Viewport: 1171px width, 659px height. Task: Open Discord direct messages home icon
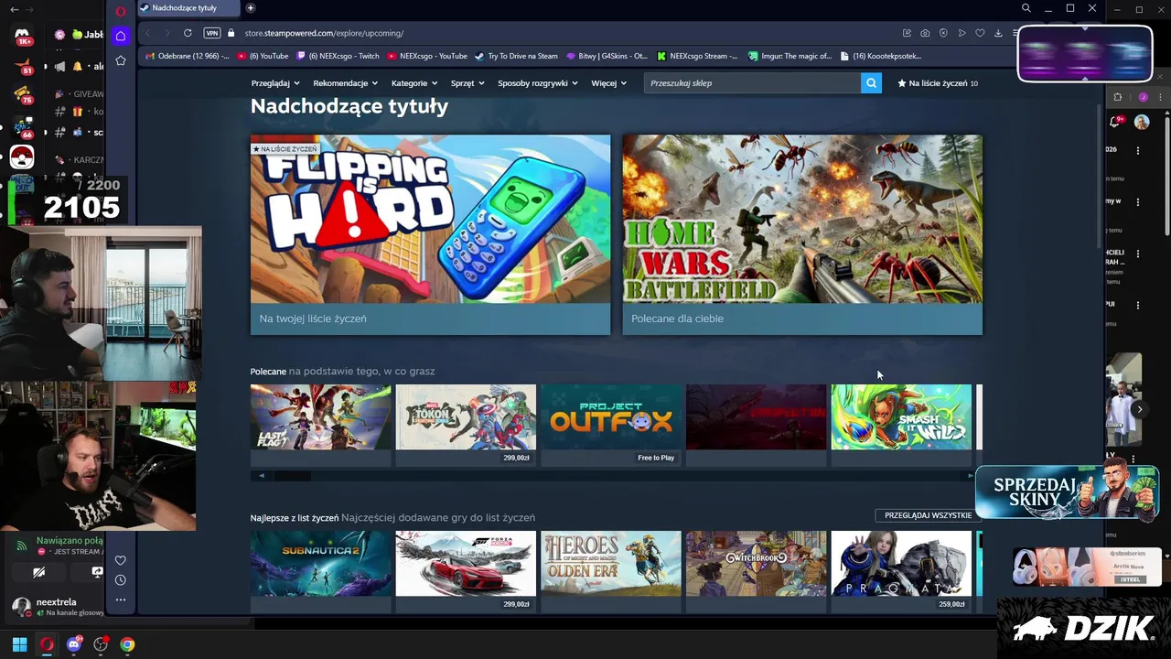(22, 37)
